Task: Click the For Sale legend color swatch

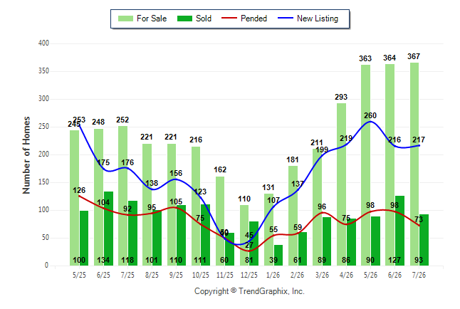Action: click(125, 19)
